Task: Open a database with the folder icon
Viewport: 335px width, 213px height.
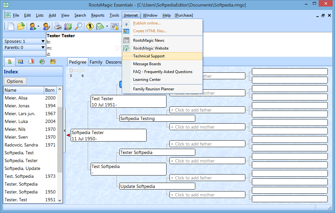Action: (21, 26)
